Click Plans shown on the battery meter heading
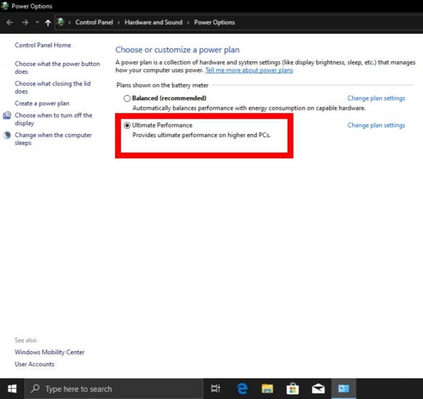 click(x=162, y=85)
